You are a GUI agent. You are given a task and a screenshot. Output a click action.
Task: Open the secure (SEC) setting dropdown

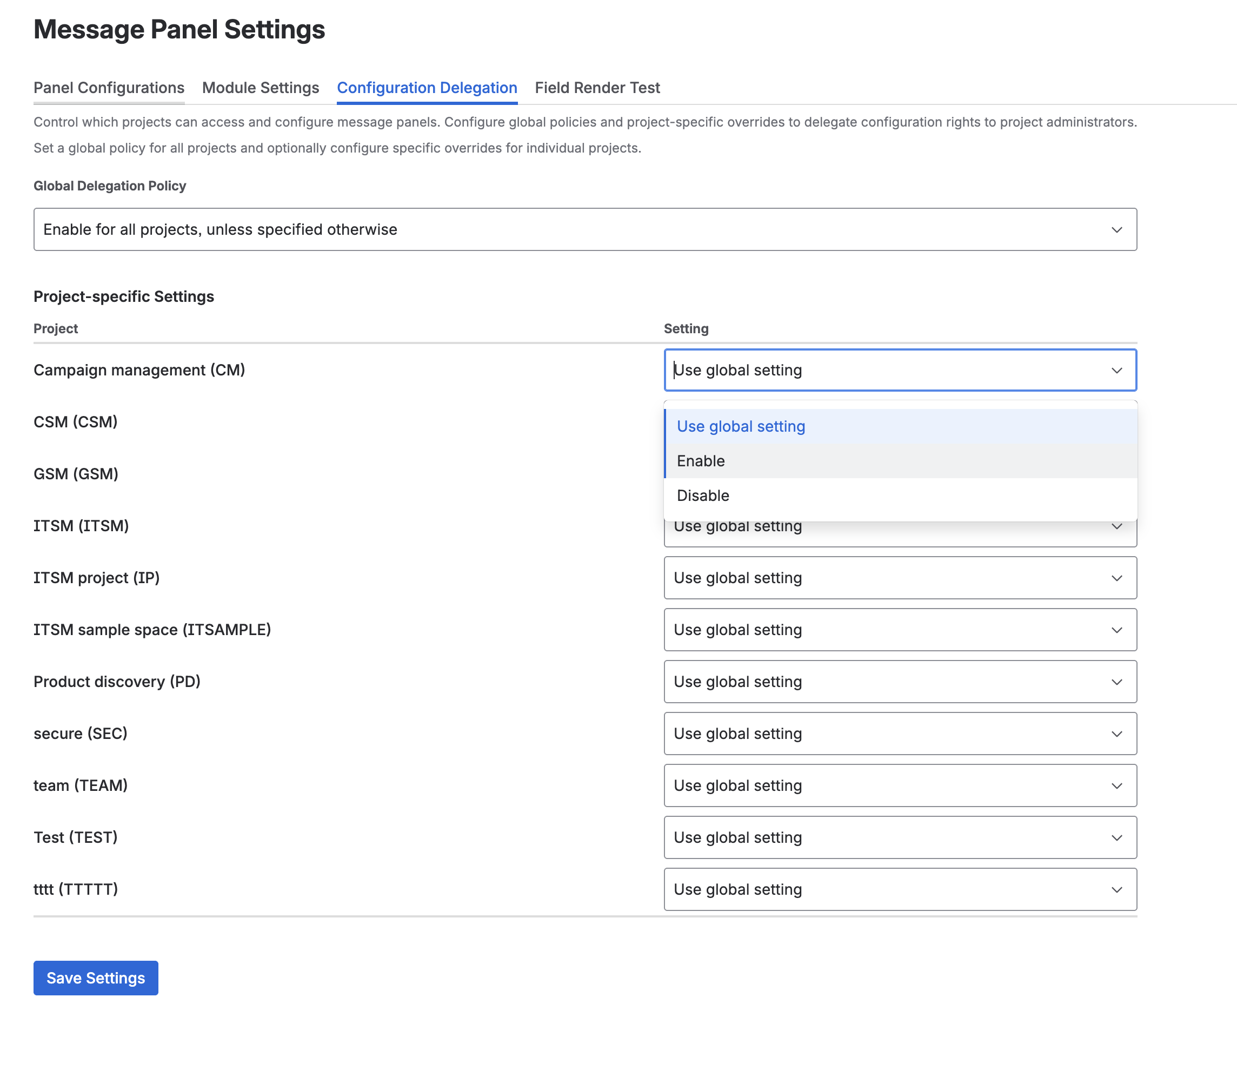[900, 733]
